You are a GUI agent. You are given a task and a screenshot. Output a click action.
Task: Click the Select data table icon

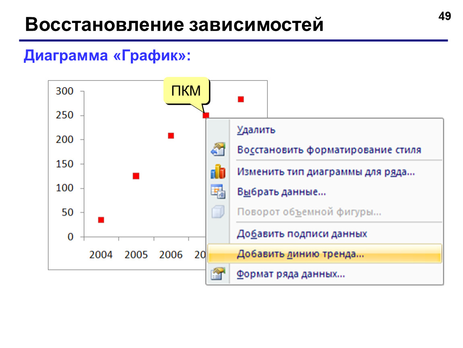[x=218, y=191]
